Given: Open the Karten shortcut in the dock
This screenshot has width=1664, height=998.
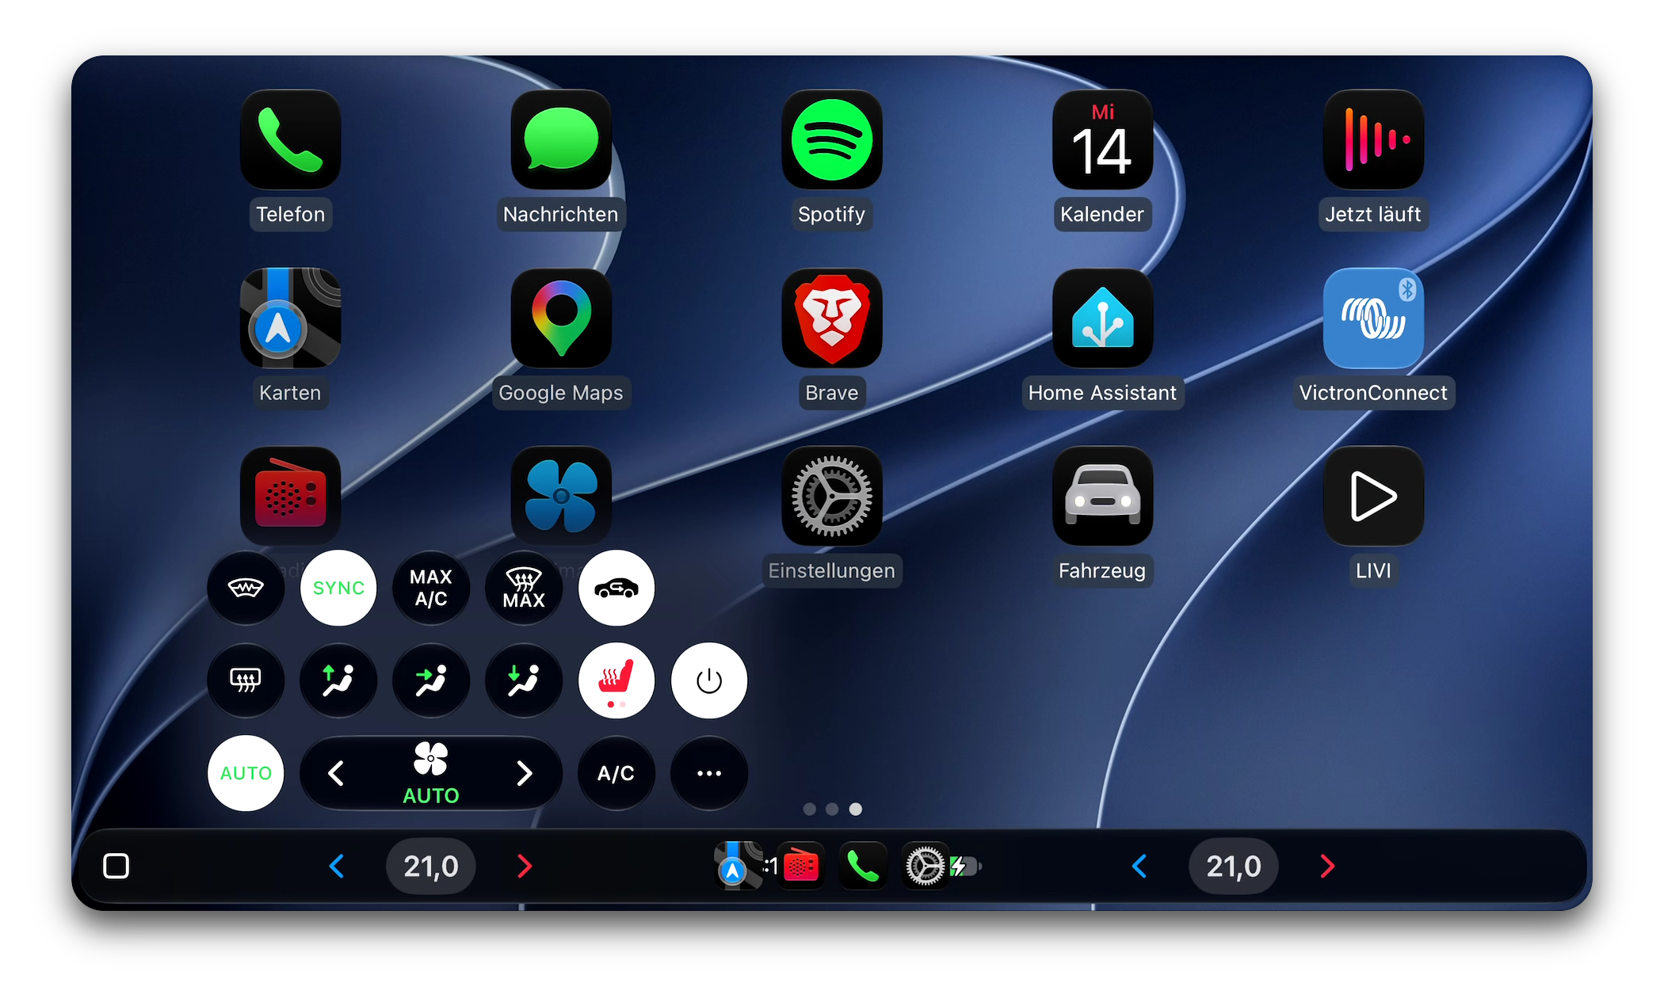Looking at the screenshot, I should 737,866.
